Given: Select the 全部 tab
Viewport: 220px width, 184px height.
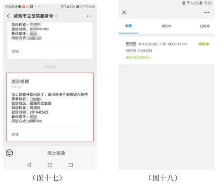Looking at the screenshot, I should click(x=128, y=26).
